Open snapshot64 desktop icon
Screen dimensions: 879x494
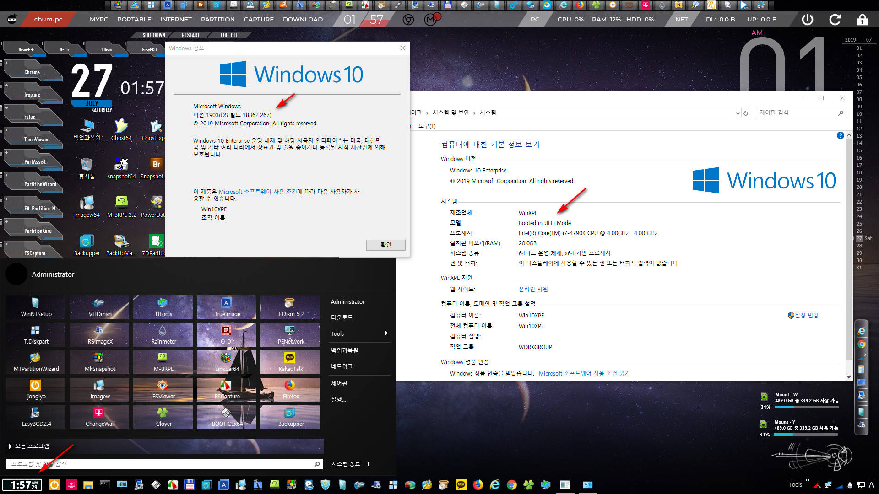pos(121,168)
